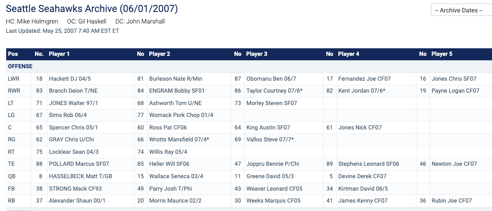Click the Last Updated timestamp

click(62, 31)
